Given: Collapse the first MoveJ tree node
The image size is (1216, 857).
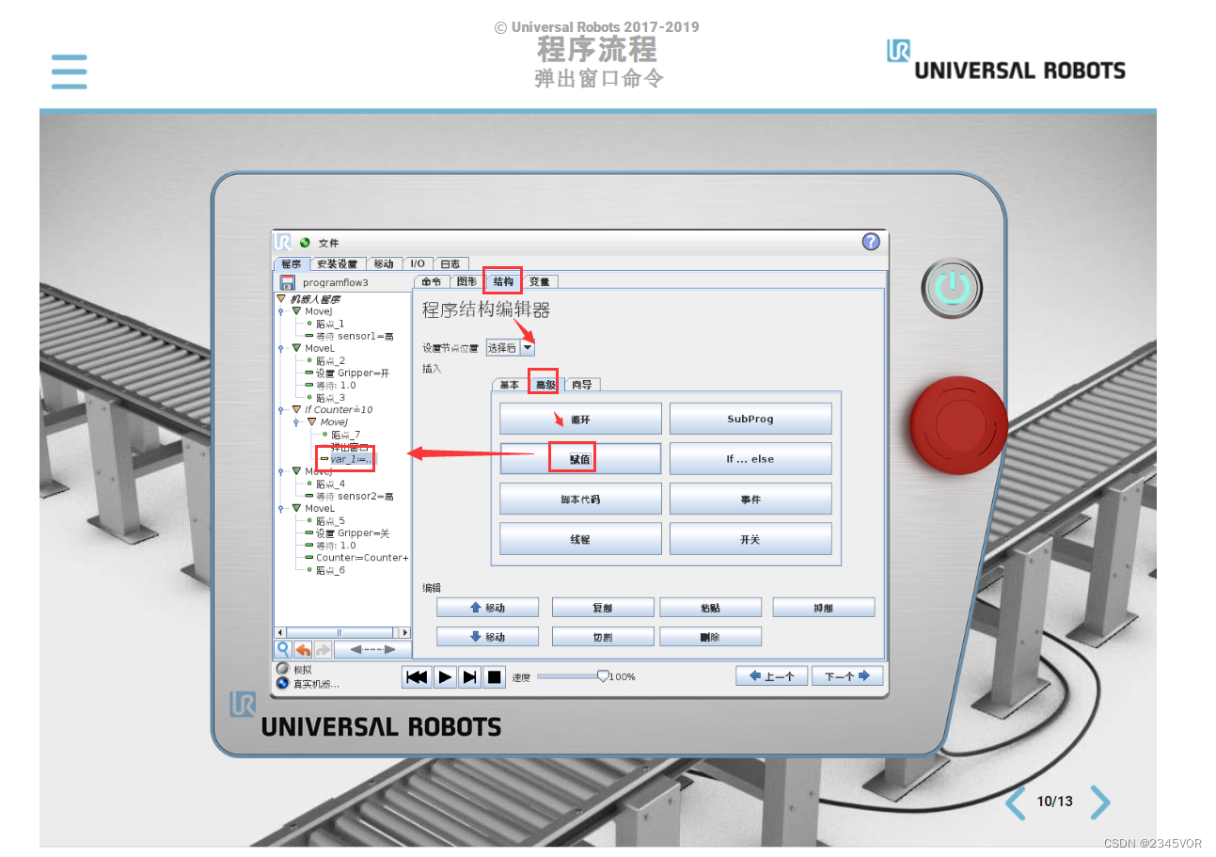Looking at the screenshot, I should [296, 310].
